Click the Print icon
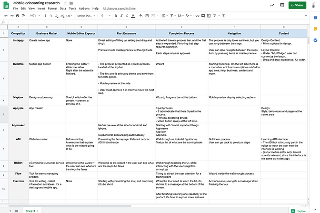 point(18,16)
